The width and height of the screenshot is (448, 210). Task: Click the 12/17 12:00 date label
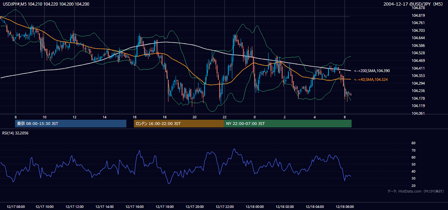coord(74,207)
